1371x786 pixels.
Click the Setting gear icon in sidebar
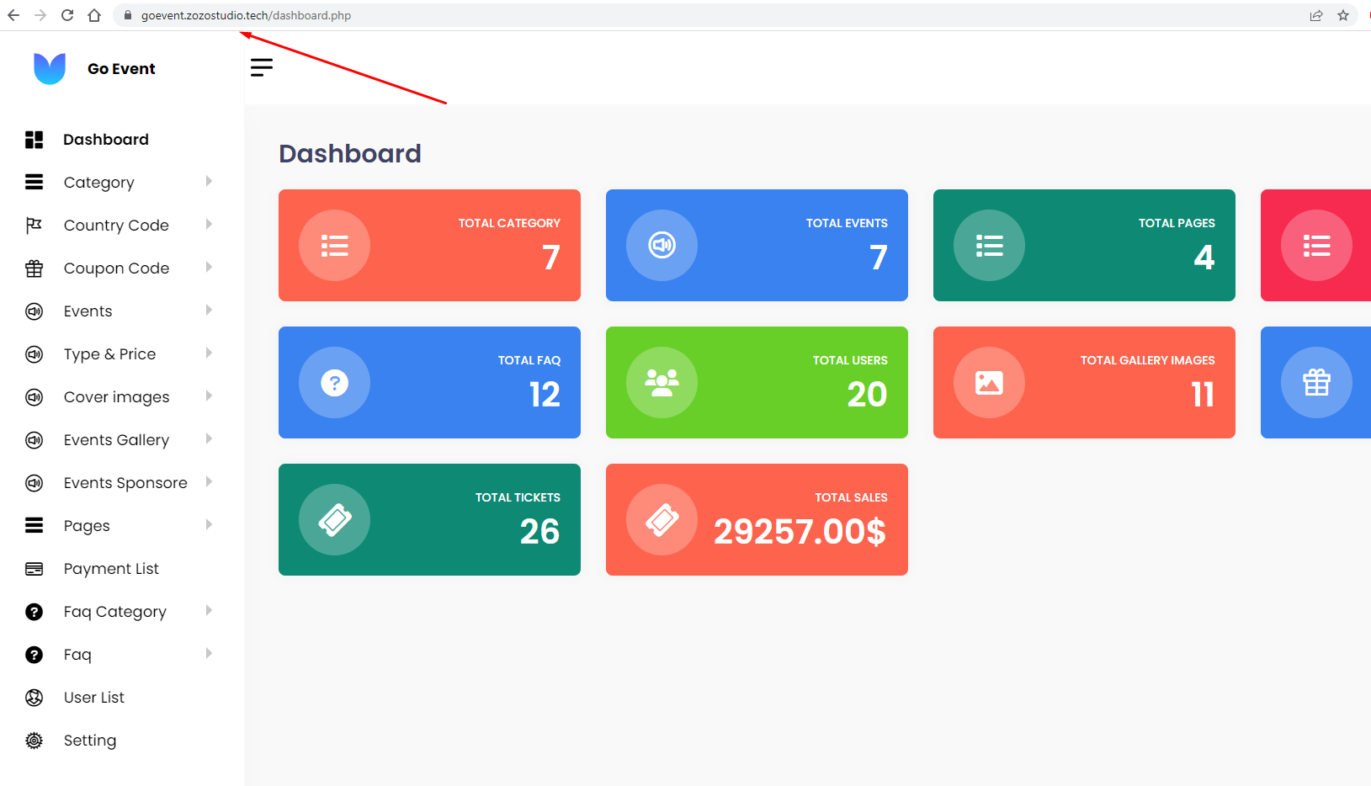35,741
